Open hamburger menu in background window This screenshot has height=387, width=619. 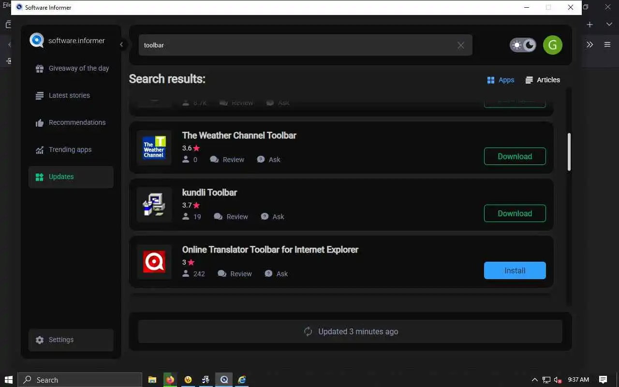[607, 45]
